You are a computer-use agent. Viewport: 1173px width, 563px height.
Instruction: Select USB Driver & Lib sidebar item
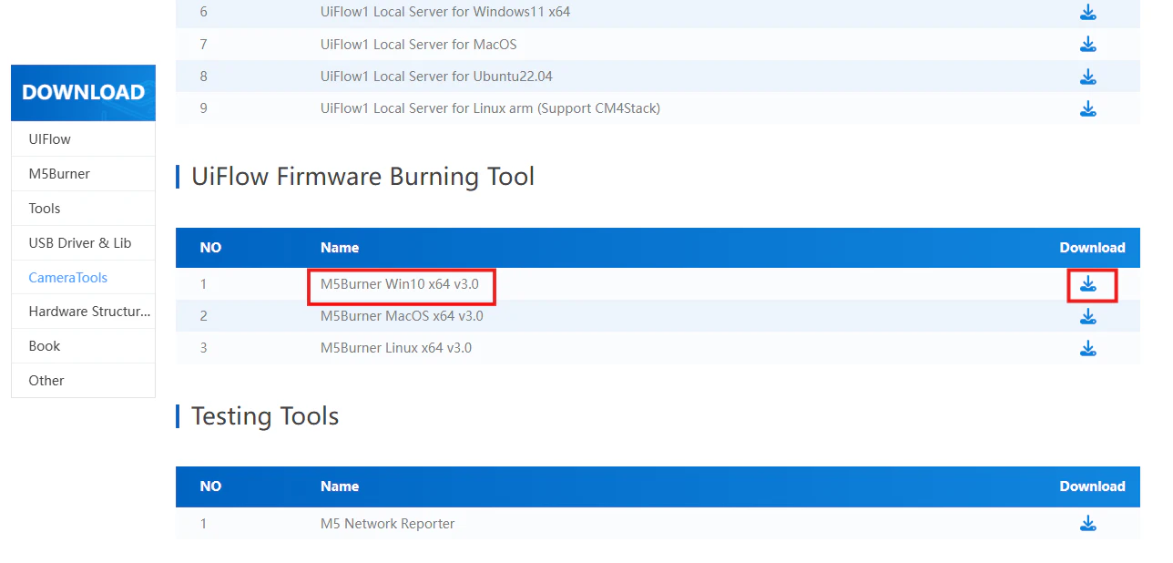(83, 243)
